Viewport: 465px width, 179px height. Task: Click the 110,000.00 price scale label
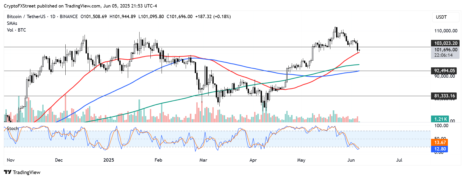[x=446, y=31]
